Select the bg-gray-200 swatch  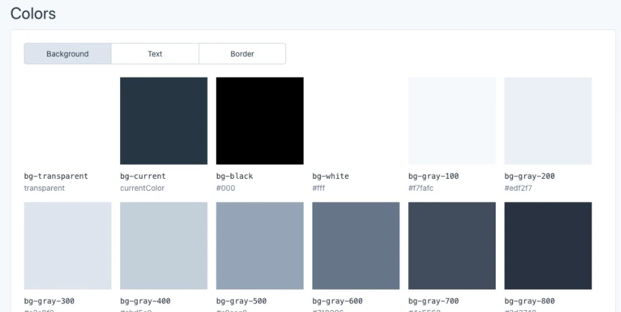(548, 121)
